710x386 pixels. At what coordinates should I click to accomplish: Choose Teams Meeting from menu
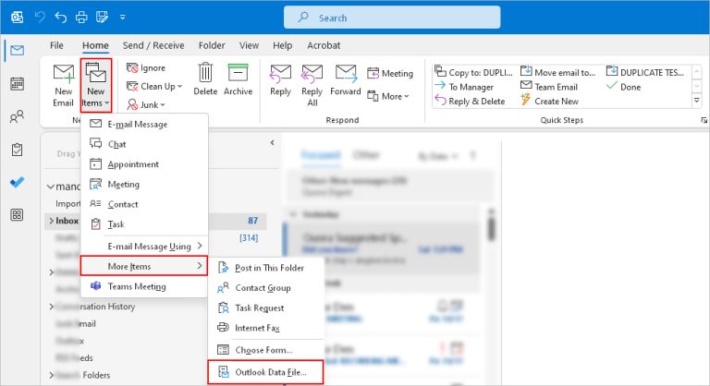pyautogui.click(x=144, y=286)
